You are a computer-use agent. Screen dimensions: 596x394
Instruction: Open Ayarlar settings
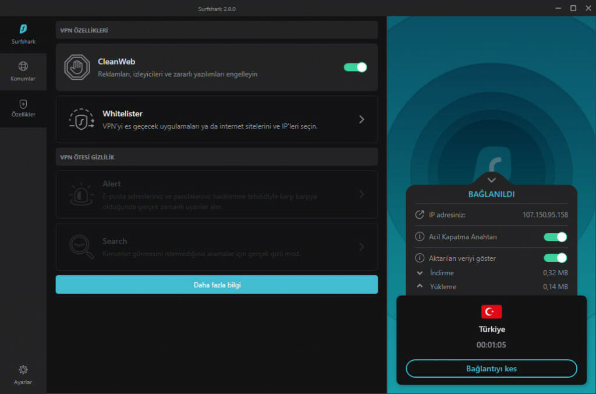pyautogui.click(x=23, y=375)
